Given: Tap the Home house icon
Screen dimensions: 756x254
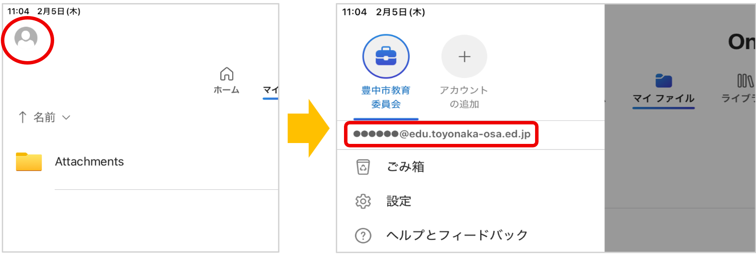Looking at the screenshot, I should [x=227, y=74].
